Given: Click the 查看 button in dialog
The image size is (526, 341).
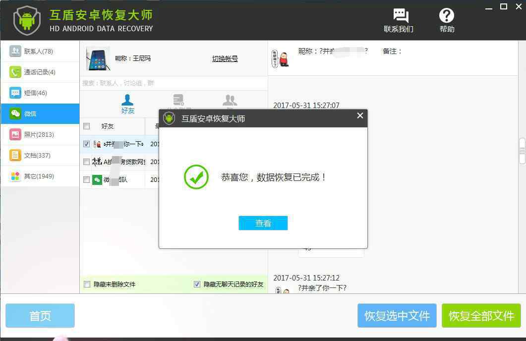Looking at the screenshot, I should pyautogui.click(x=263, y=223).
